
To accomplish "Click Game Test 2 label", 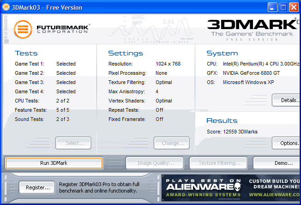I will coord(30,73).
